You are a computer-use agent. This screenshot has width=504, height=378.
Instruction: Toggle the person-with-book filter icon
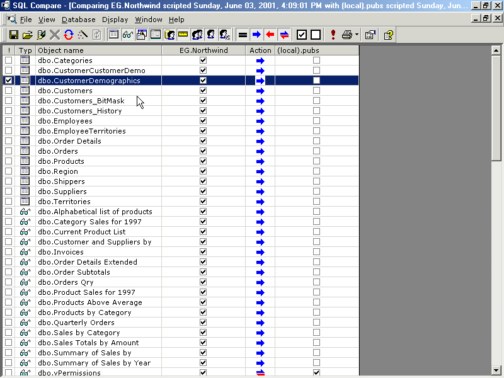(x=169, y=35)
